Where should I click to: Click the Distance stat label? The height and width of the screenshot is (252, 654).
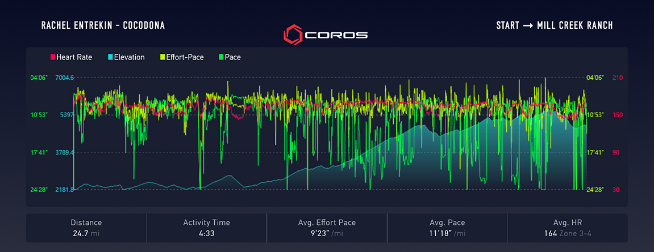pos(86,223)
